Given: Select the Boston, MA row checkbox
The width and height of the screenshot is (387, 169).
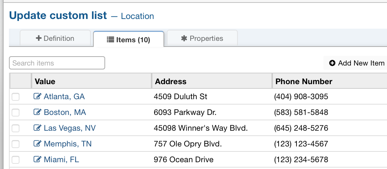Looking at the screenshot, I should click(15, 113).
